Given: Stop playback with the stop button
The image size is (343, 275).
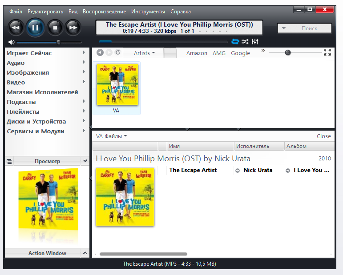Looking at the screenshot, I should [x=55, y=28].
